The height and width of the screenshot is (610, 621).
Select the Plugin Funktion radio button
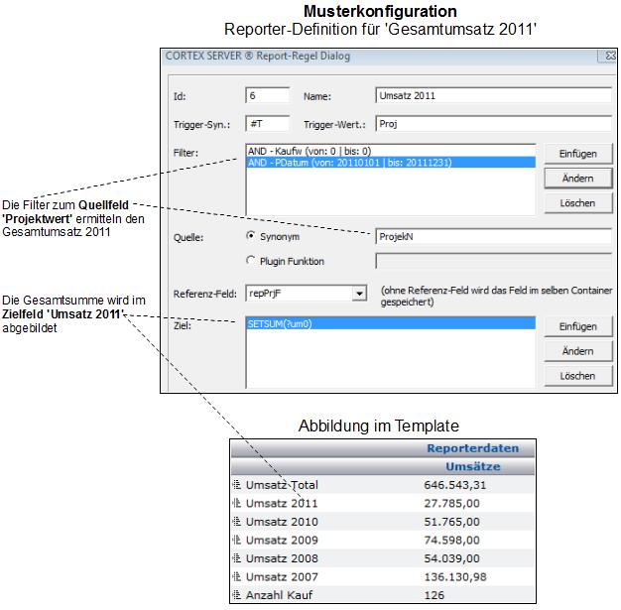point(251,262)
